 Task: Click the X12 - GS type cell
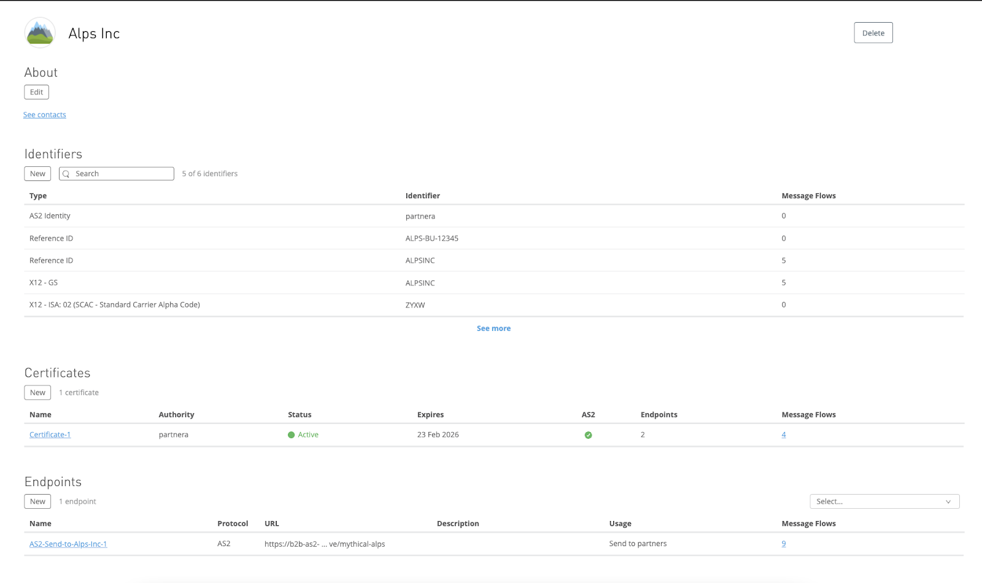pyautogui.click(x=44, y=283)
